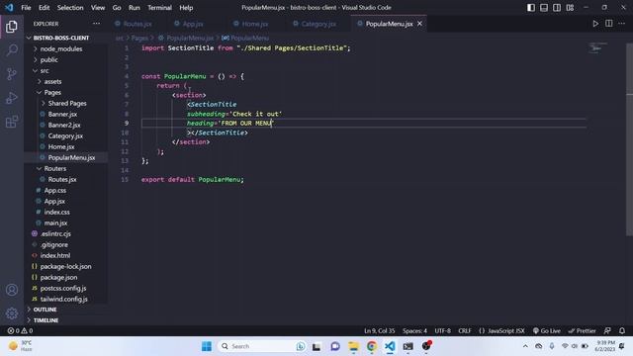Open Google Chrome from the taskbar
The image size is (633, 356).
[x=372, y=346]
